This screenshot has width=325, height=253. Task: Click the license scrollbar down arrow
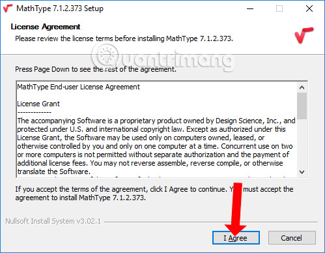302,171
